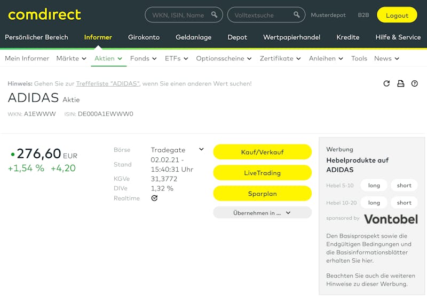The width and height of the screenshot is (427, 307).
Task: Focus the Volltextsuche input field
Action: click(266, 15)
